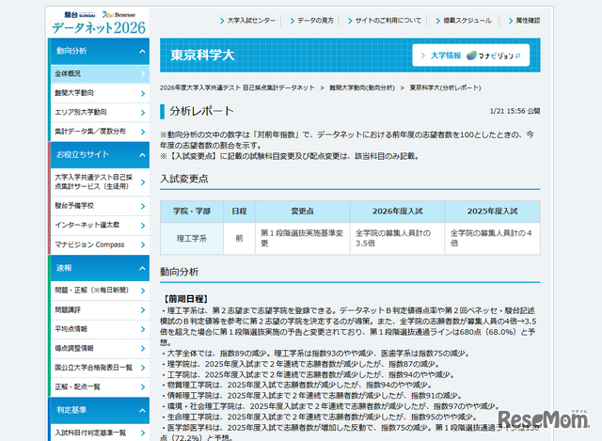Click the arrow icon beside 問題講評

143,310
